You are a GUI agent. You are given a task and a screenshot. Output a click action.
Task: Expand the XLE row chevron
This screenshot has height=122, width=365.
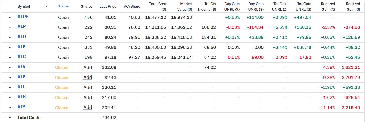coord(10,78)
